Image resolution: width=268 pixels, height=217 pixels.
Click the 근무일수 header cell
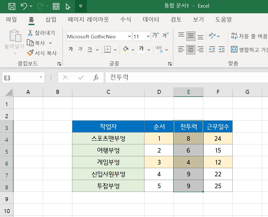(218, 127)
